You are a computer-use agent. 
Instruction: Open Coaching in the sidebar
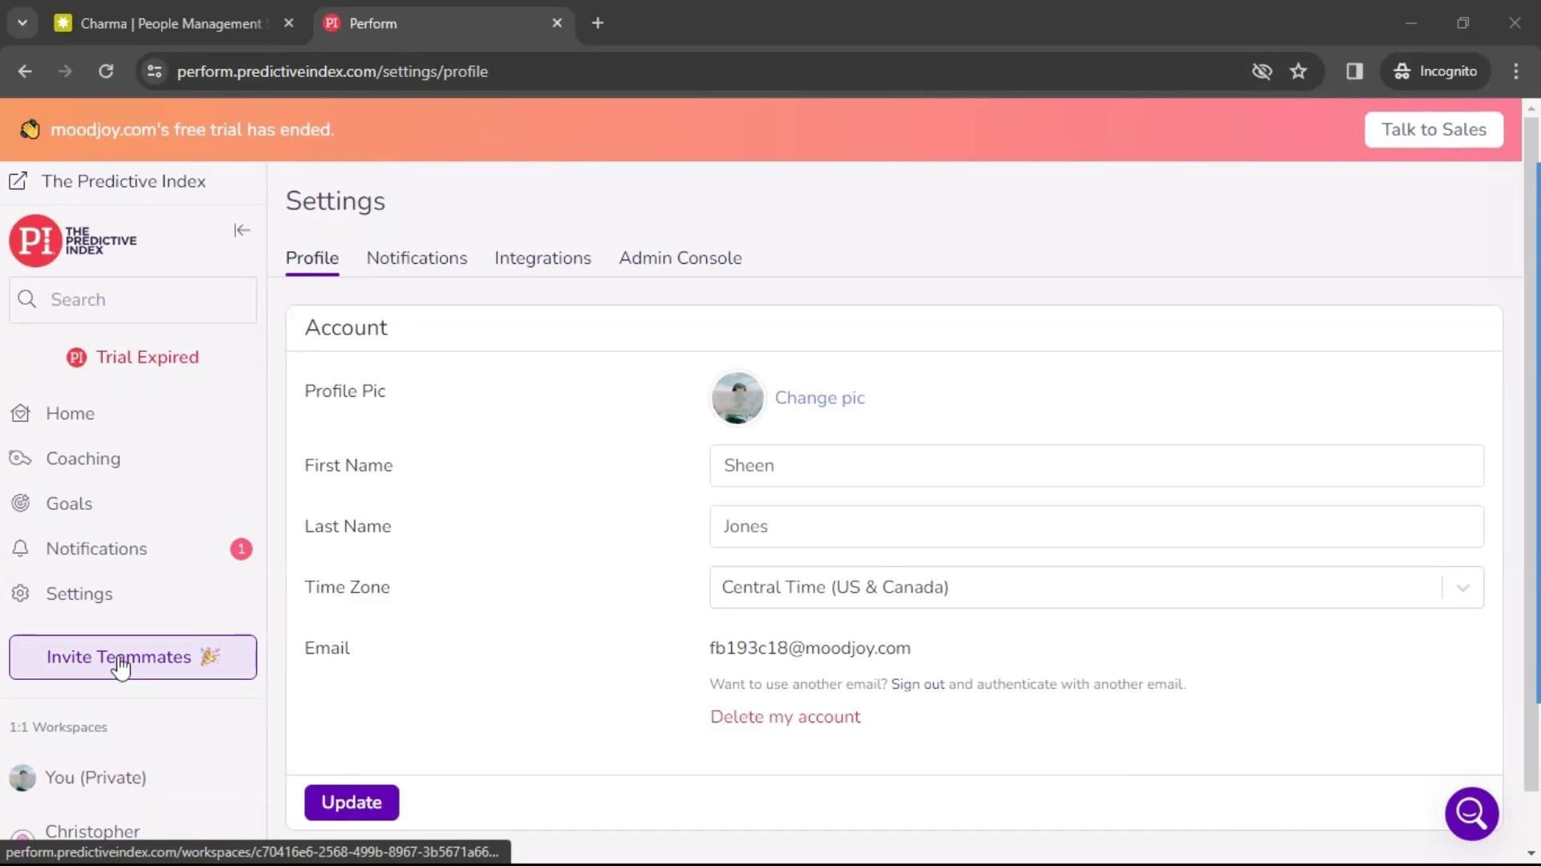click(x=83, y=459)
